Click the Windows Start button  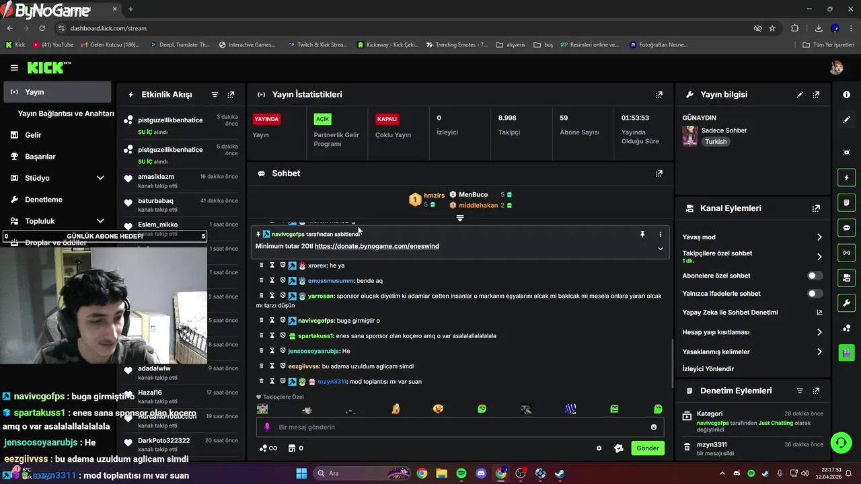(301, 473)
